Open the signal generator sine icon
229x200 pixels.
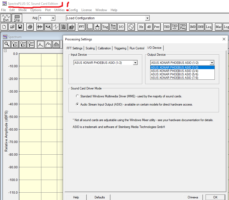click(x=131, y=27)
